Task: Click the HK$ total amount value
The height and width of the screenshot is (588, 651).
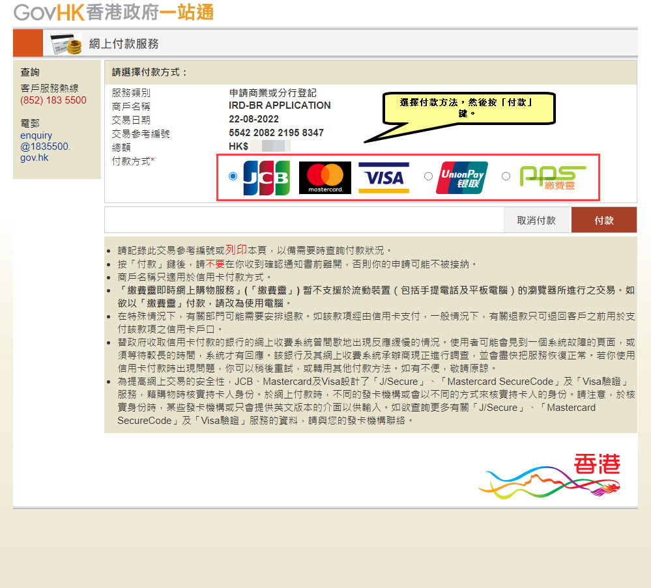Action: (259, 146)
